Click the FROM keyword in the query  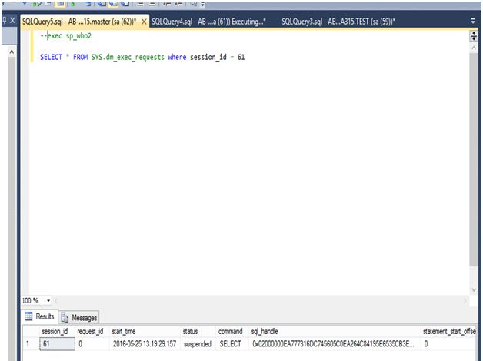click(81, 57)
